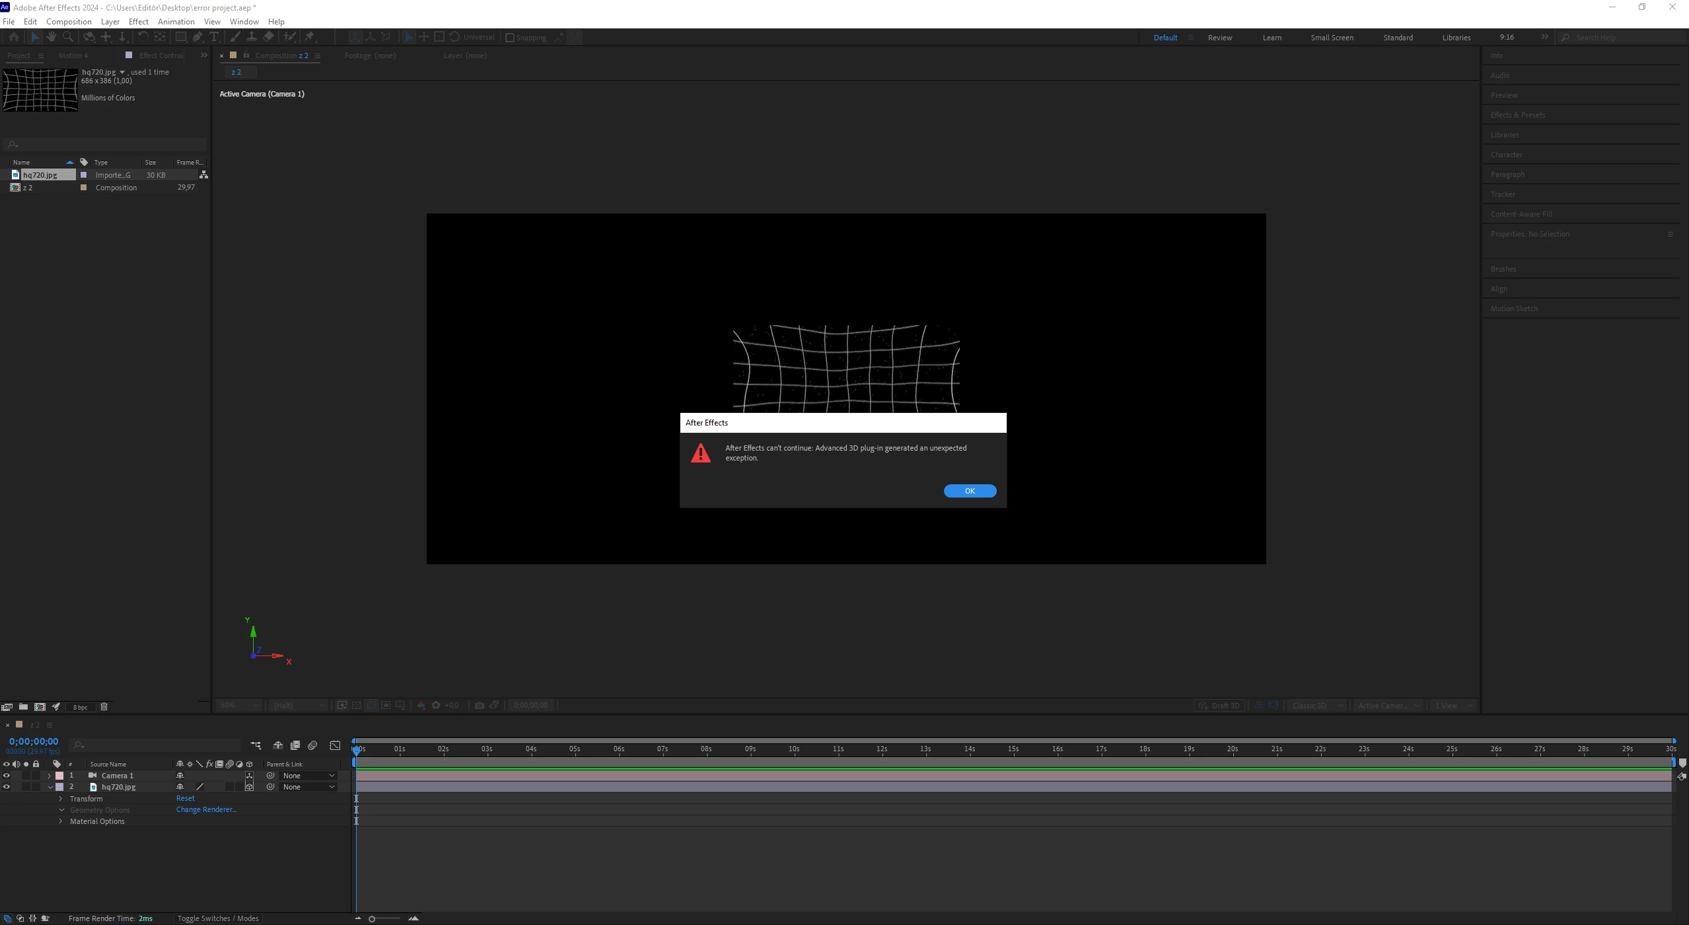1689x925 pixels.
Task: Click the Puppet Pin tool
Action: click(x=310, y=37)
